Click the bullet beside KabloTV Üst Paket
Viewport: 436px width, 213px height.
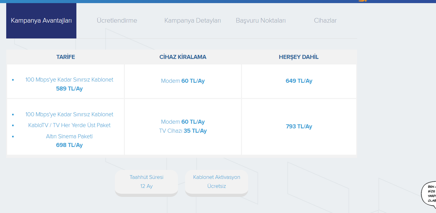[x=13, y=126]
